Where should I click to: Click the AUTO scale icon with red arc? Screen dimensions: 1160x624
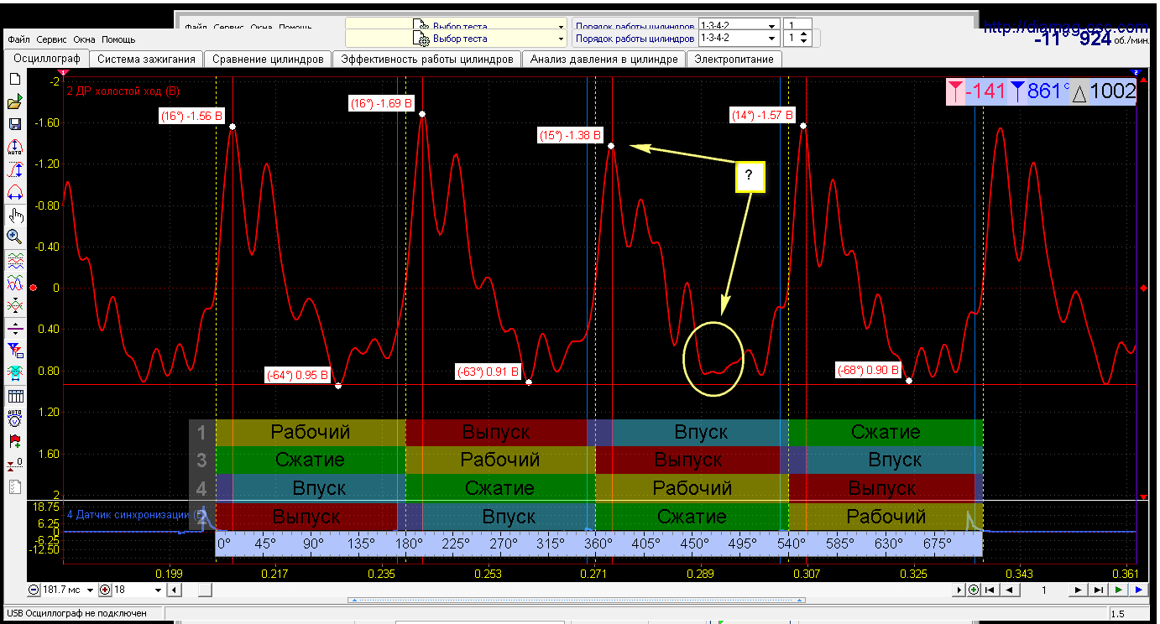(14, 148)
